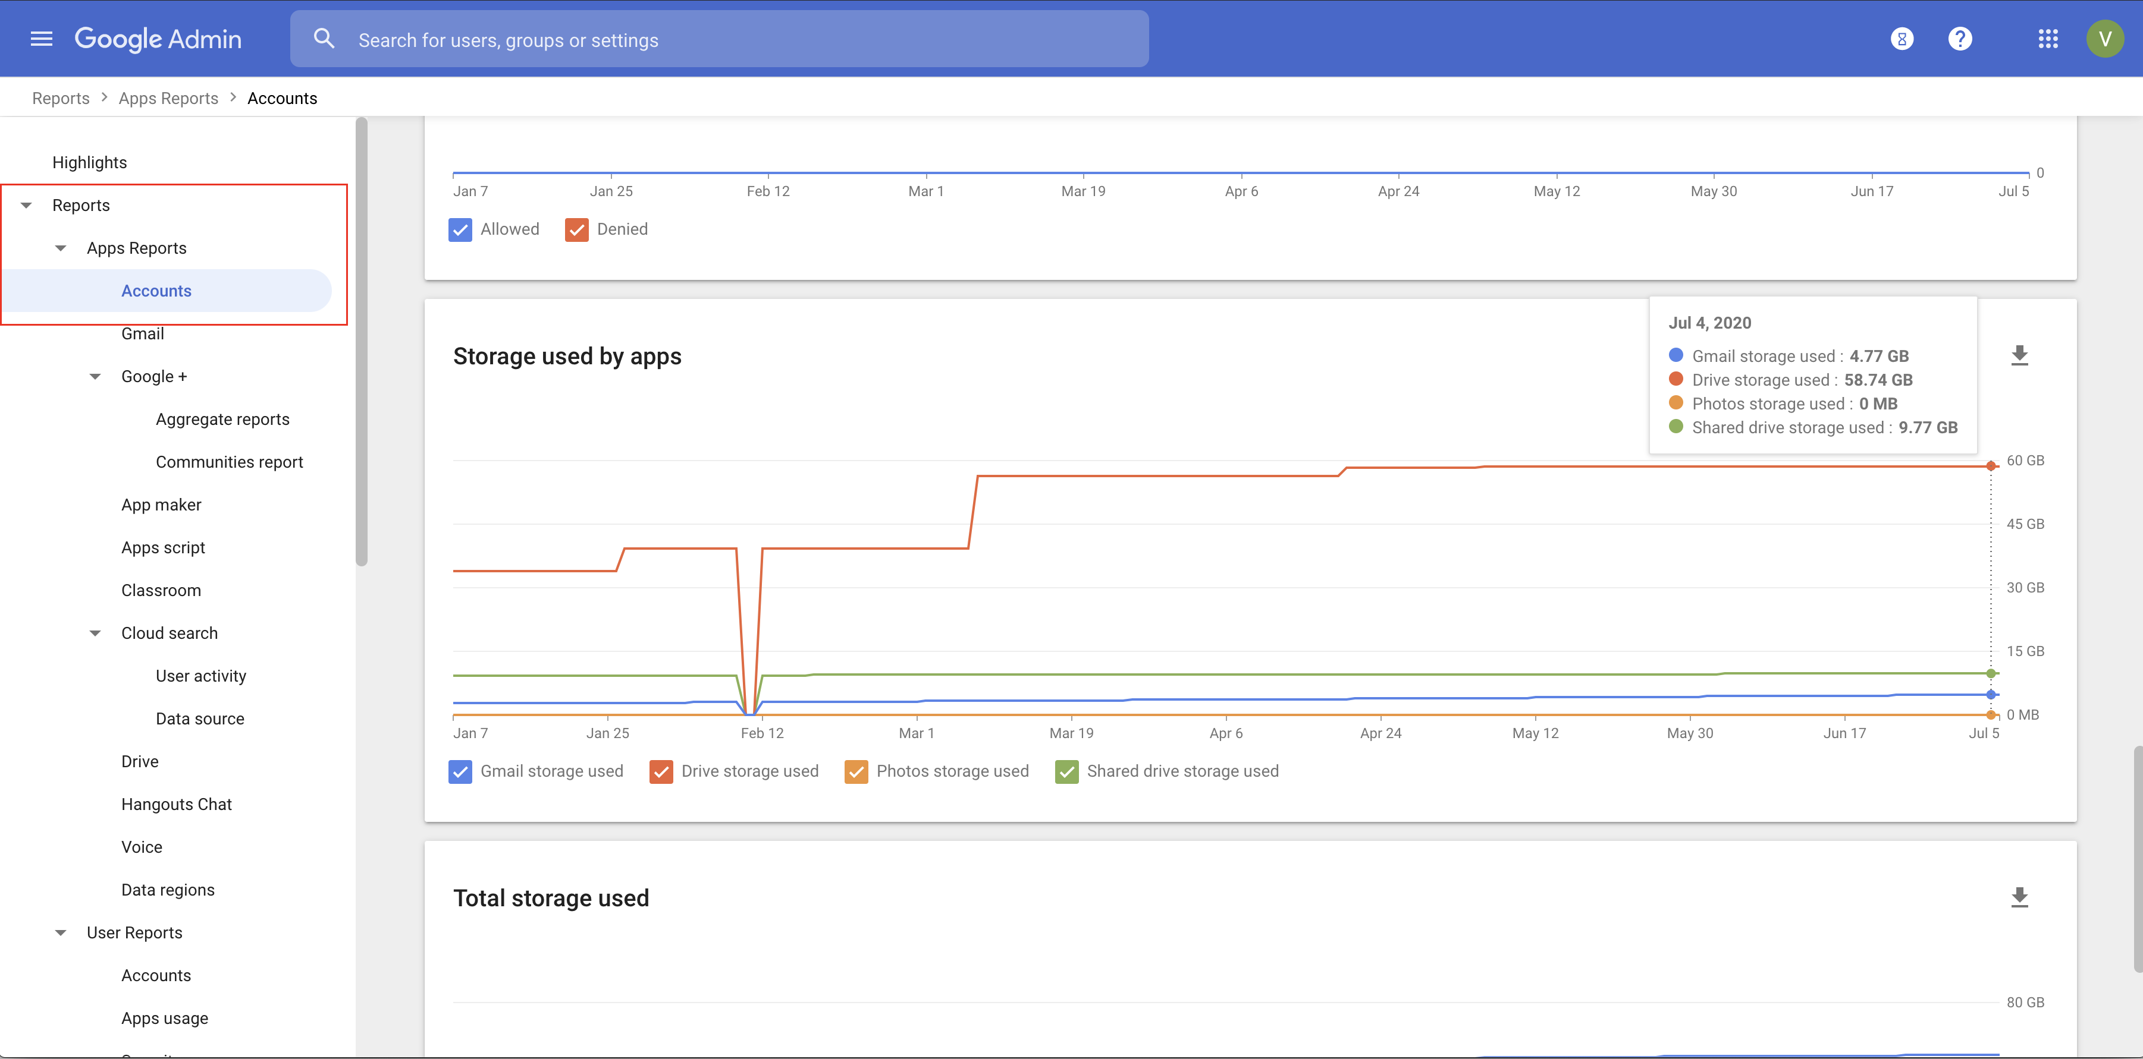
Task: Open the App maker report
Action: click(x=161, y=505)
